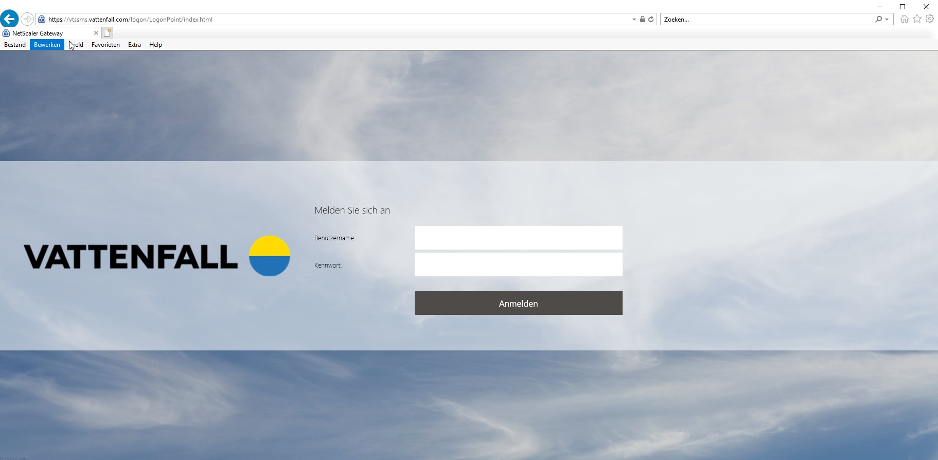The width and height of the screenshot is (938, 460).
Task: Open the Extra menu
Action: tap(134, 45)
